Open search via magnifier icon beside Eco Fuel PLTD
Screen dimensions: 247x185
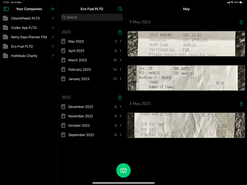coord(120,9)
